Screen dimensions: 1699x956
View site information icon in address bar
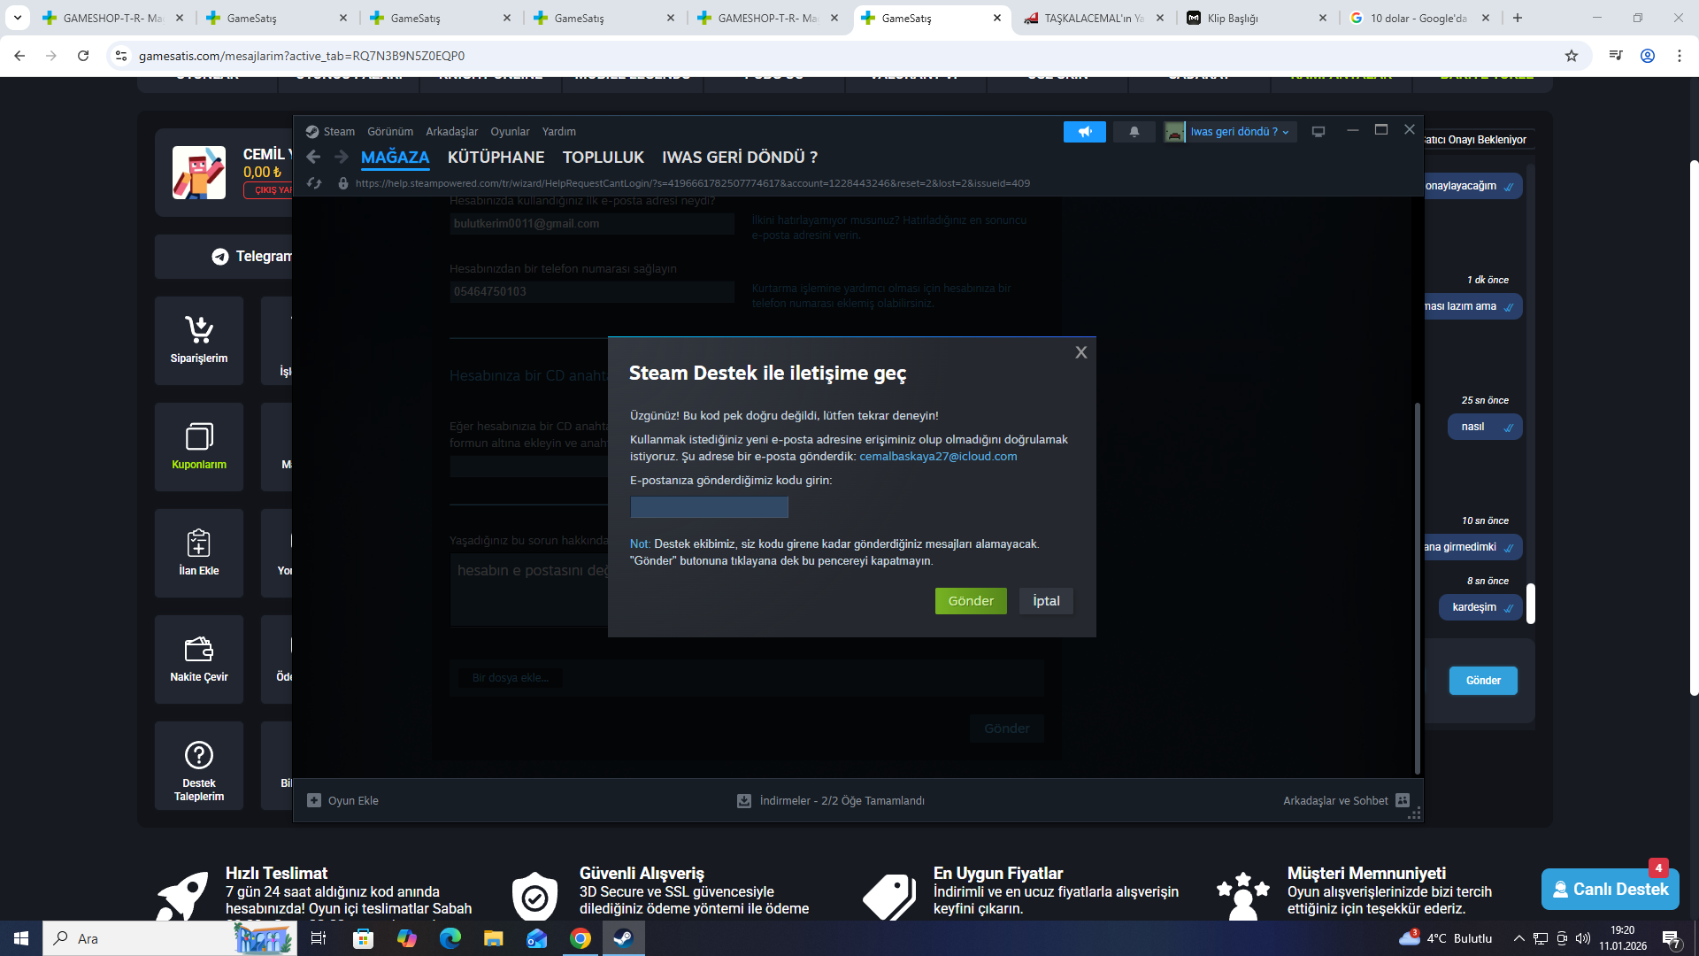121,56
